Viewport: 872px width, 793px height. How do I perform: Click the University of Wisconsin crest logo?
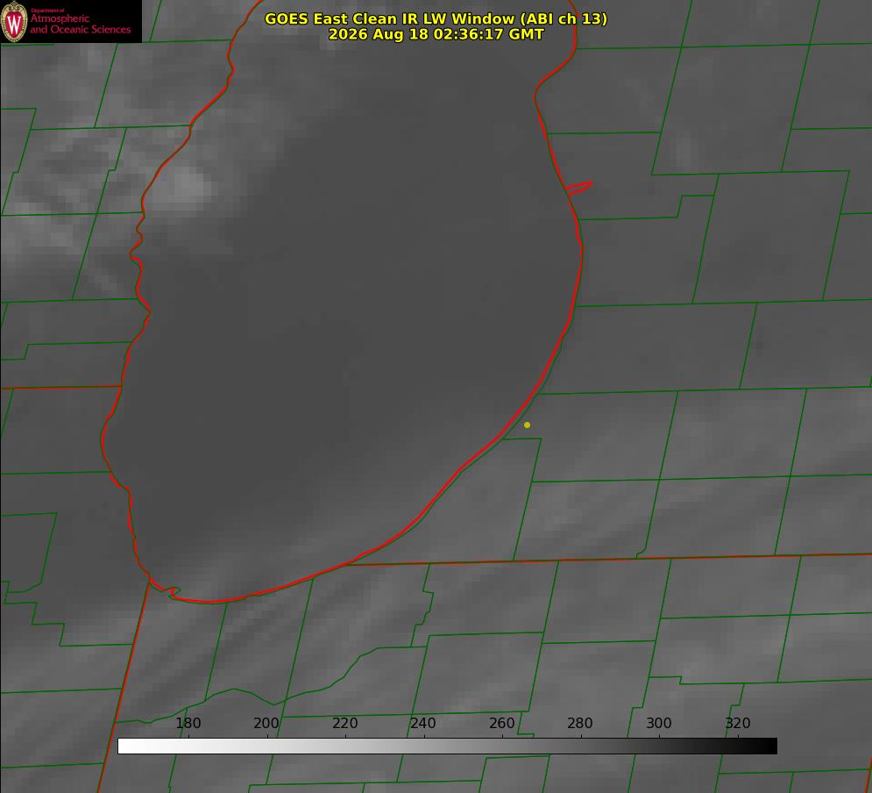point(14,21)
